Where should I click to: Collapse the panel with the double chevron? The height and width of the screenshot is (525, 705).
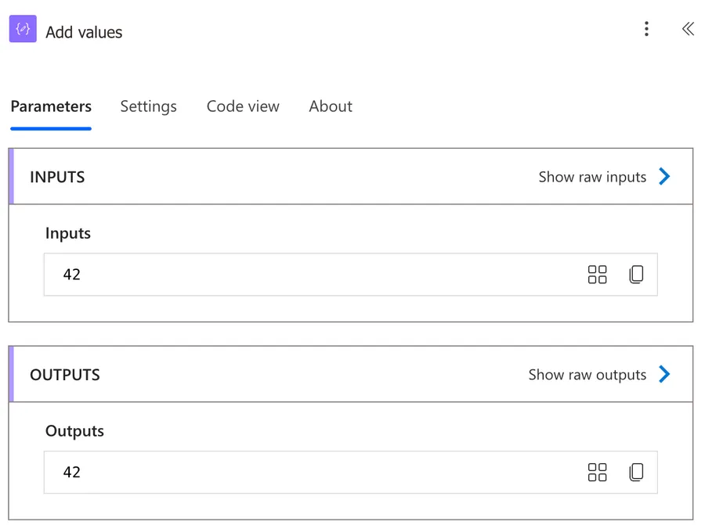pos(688,30)
